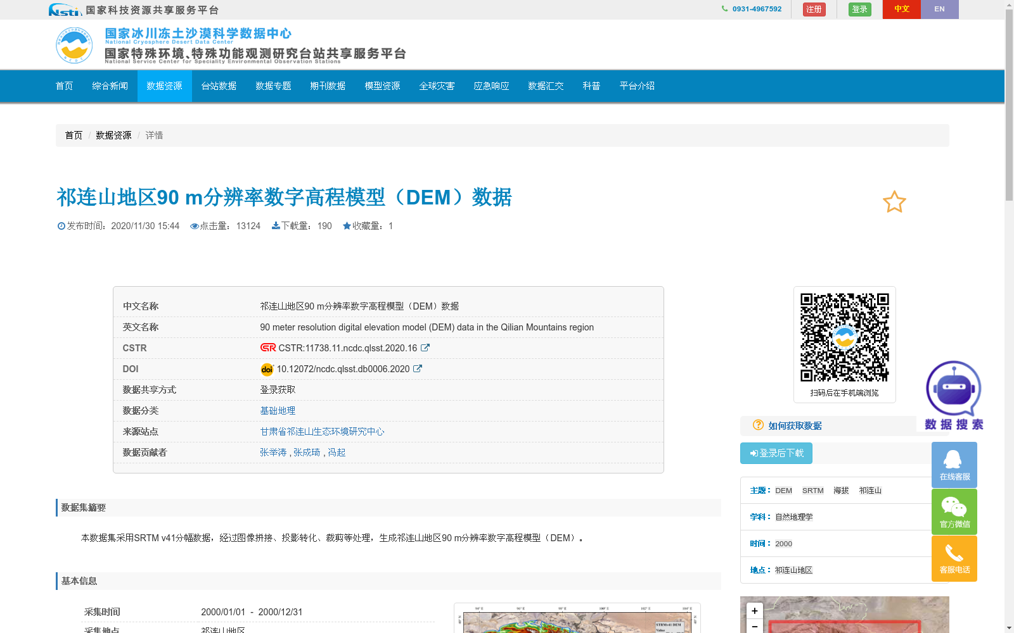Switch language to 中文
This screenshot has height=633, width=1014.
(901, 9)
